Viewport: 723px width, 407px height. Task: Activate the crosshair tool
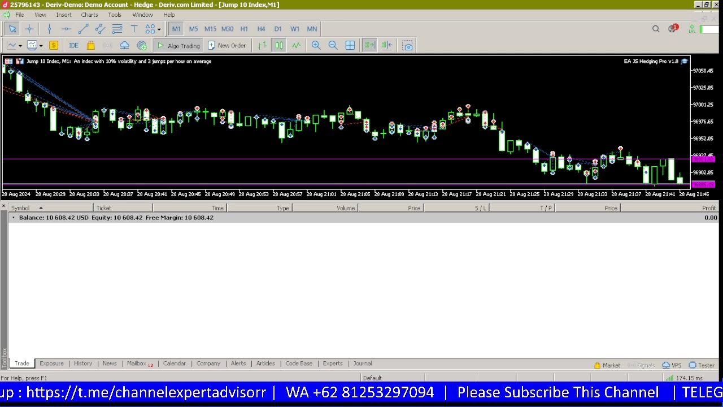coord(29,29)
